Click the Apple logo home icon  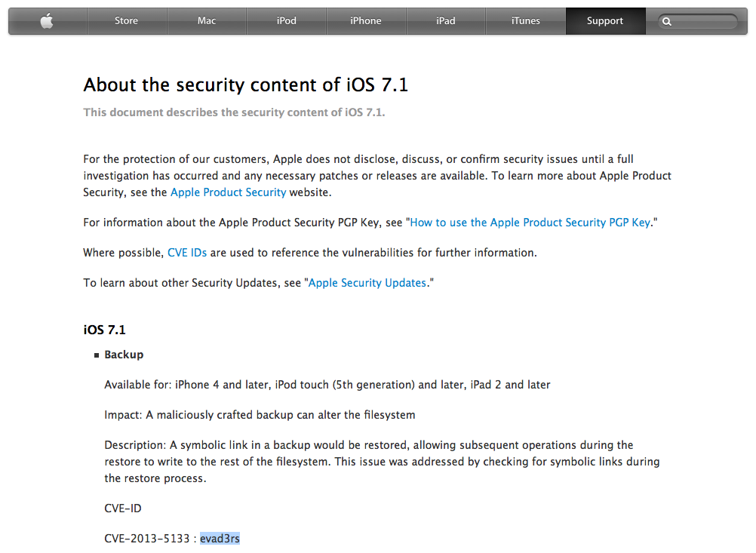coord(47,21)
